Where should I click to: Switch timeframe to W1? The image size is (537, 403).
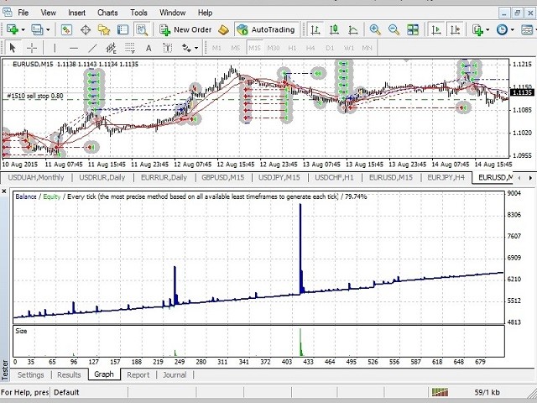coord(349,48)
